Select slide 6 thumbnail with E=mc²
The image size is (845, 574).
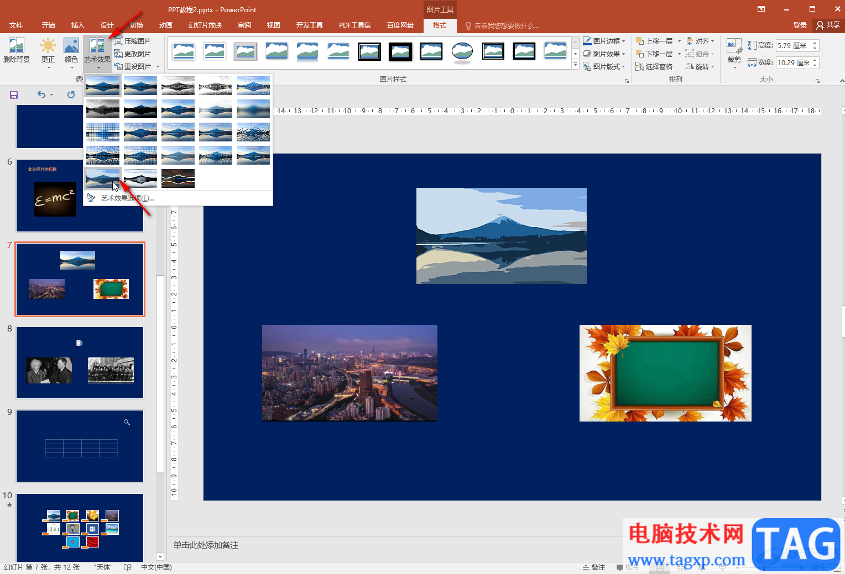80,196
